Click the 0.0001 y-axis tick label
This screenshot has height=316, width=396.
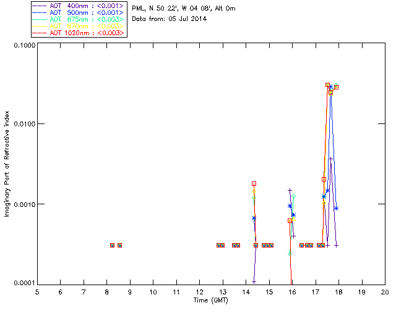point(25,283)
